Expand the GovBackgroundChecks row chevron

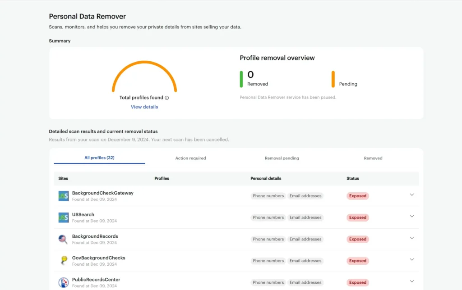point(411,259)
